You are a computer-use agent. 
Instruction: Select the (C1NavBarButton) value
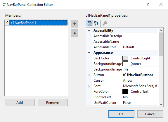(x=140, y=75)
